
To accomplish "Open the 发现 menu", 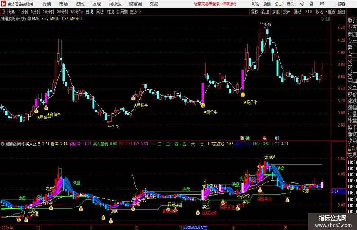I will (x=97, y=4).
